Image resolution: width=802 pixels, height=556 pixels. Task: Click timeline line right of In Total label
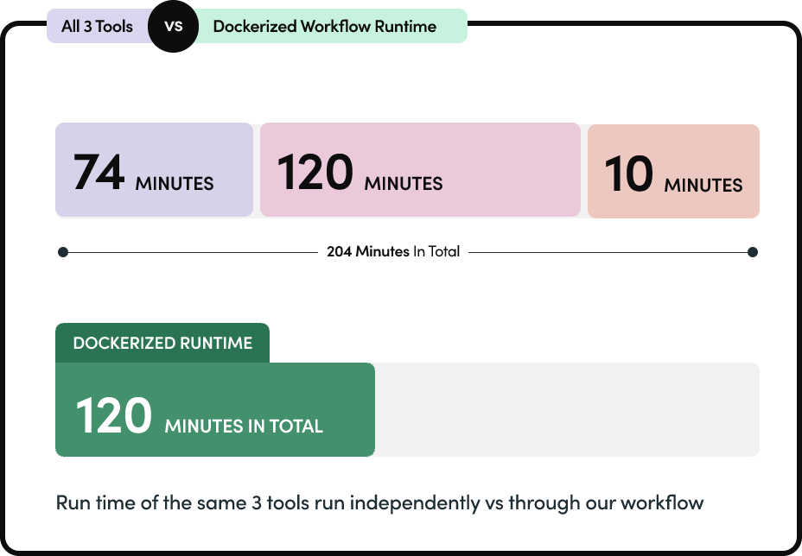pyautogui.click(x=605, y=252)
